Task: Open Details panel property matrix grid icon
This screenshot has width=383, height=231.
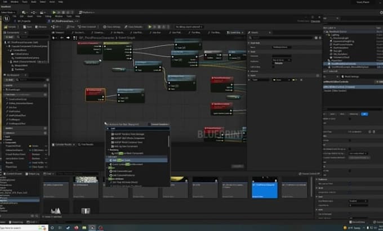Action: [316, 38]
